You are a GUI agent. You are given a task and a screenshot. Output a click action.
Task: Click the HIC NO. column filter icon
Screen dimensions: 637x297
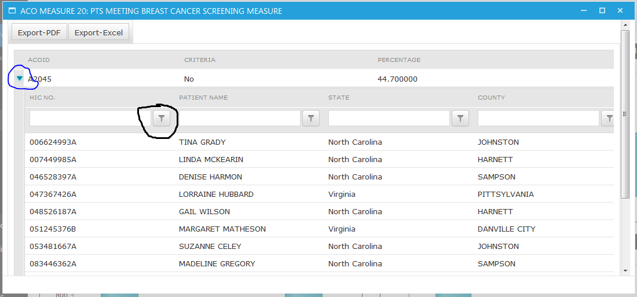click(x=162, y=118)
